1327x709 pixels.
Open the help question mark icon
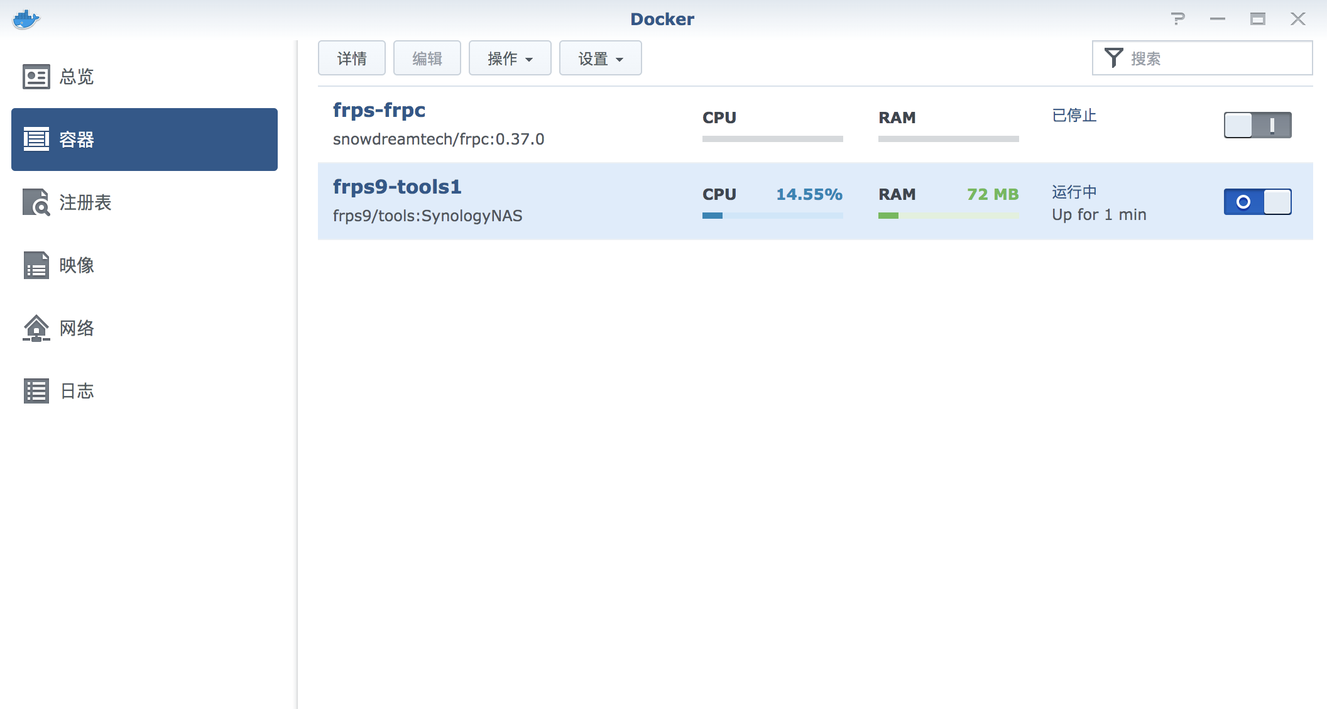pos(1178,19)
